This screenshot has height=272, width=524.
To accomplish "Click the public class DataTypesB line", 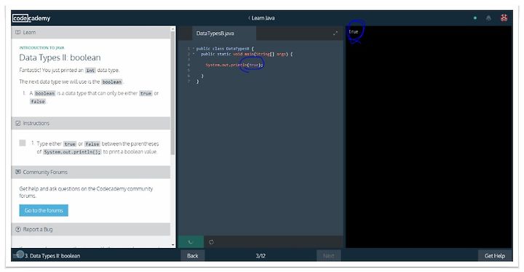I will (x=225, y=49).
